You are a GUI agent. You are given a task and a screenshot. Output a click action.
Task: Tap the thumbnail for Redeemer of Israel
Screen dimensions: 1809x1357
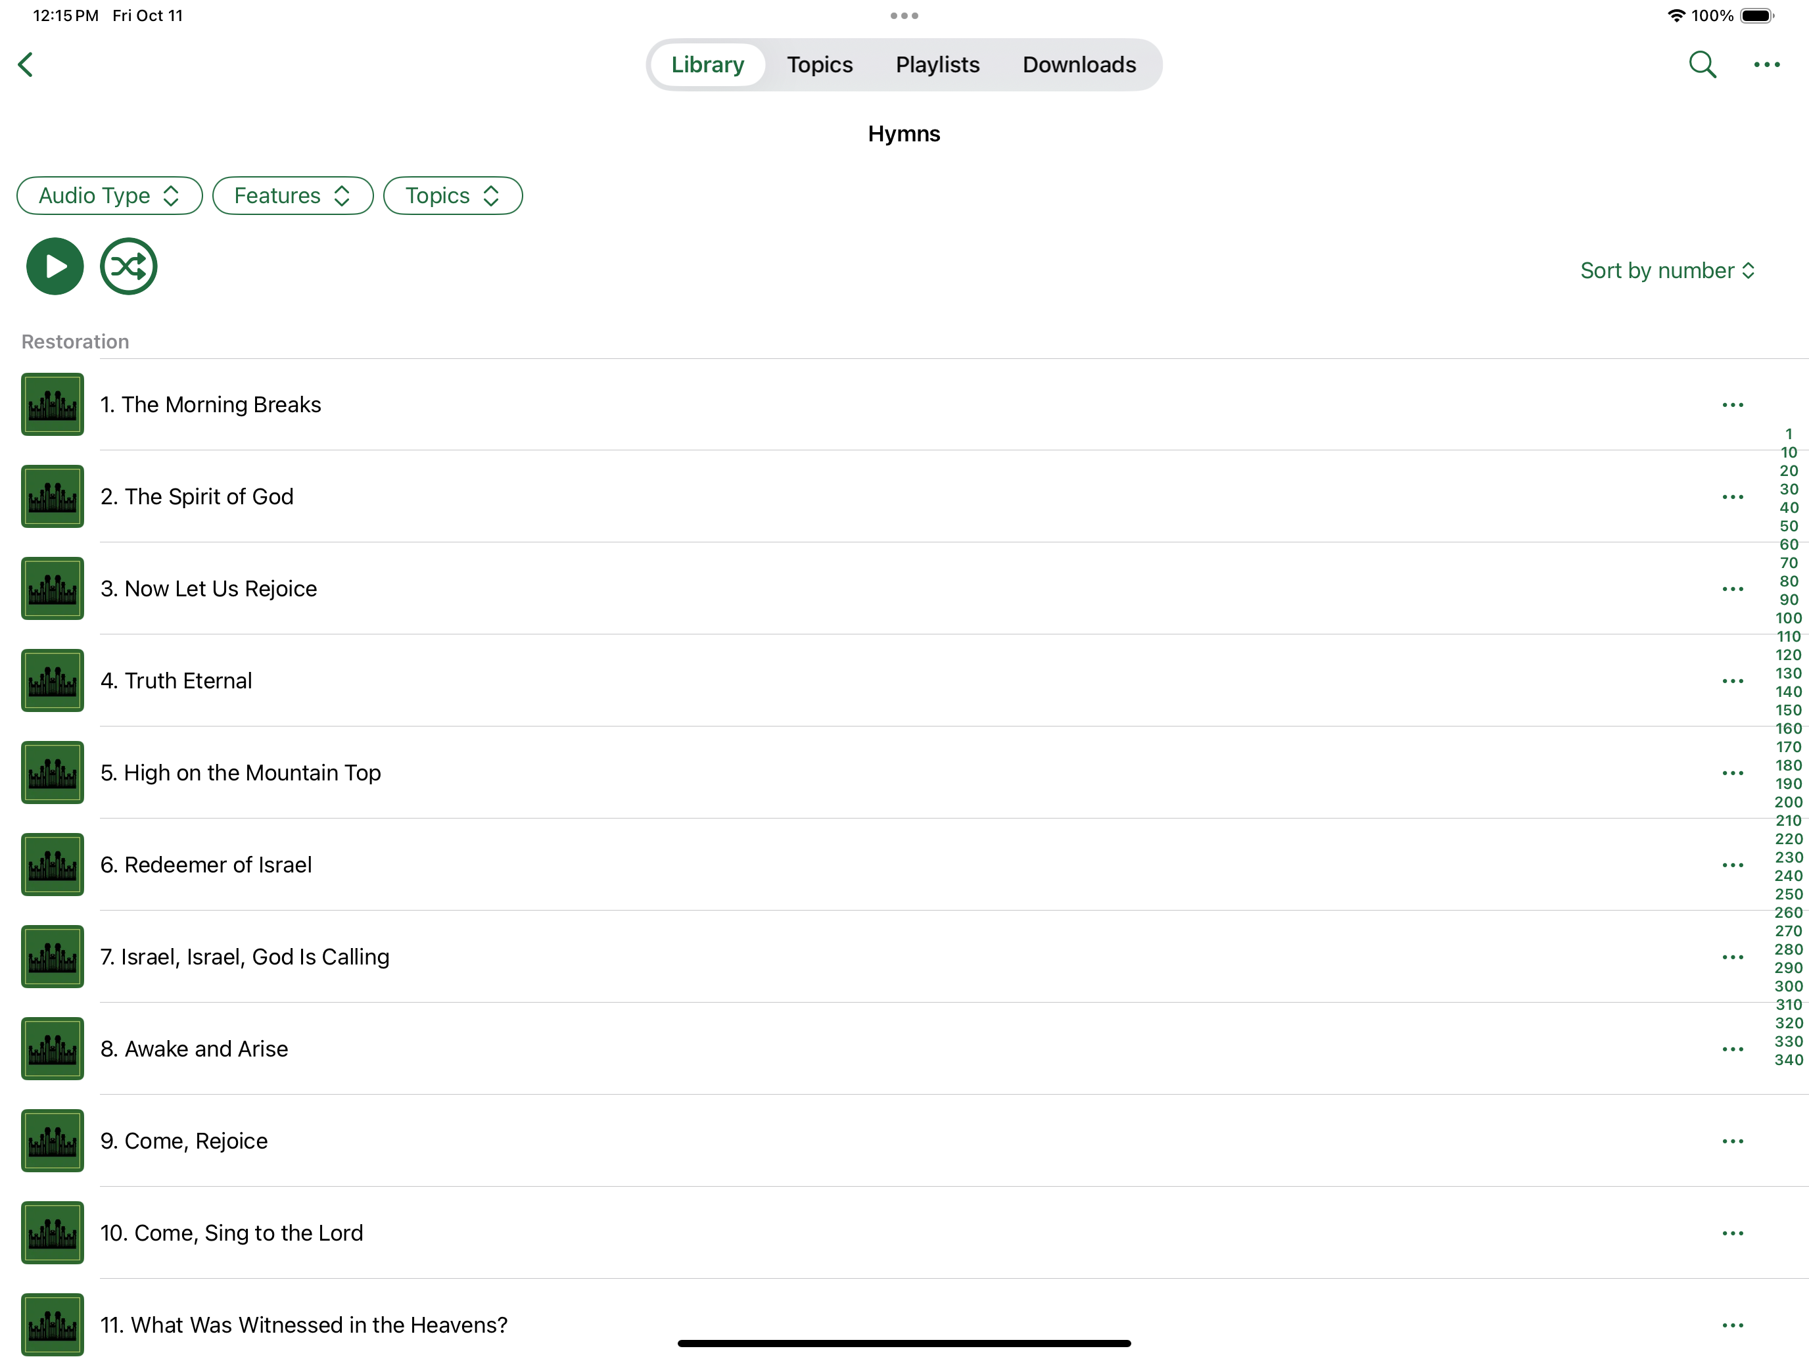point(53,865)
